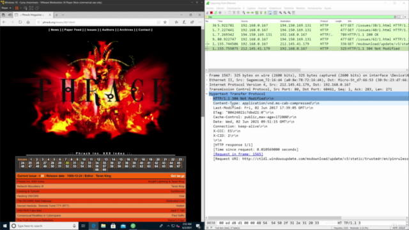Open Microsoft Store from taskbar
The width and height of the screenshot is (409, 230).
[x=113, y=226]
